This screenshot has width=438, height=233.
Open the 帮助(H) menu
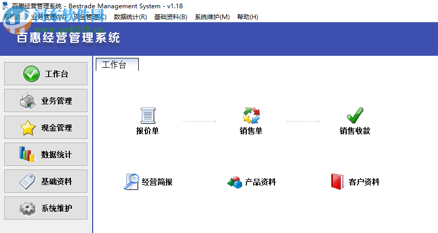click(x=247, y=17)
